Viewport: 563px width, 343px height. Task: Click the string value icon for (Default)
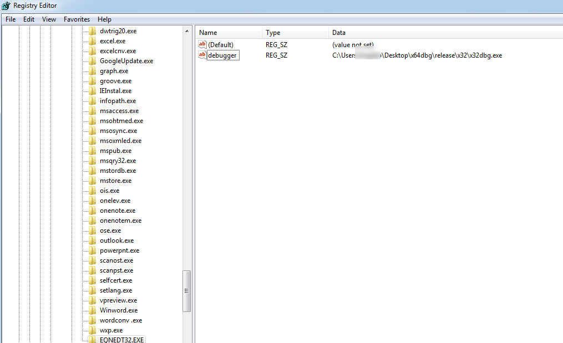click(x=202, y=44)
